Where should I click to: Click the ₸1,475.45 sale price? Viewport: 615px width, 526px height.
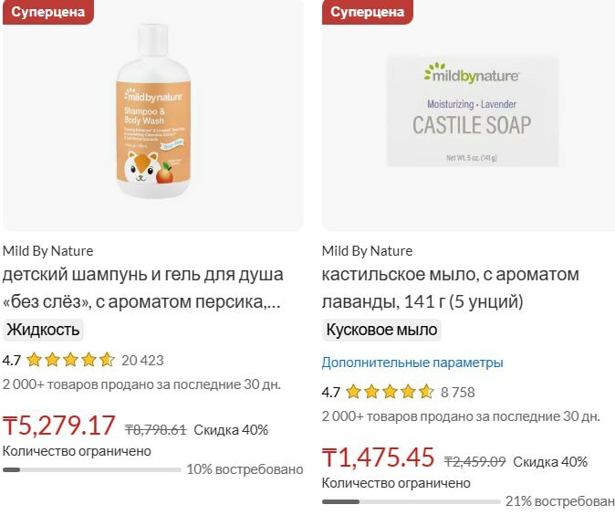point(379,458)
